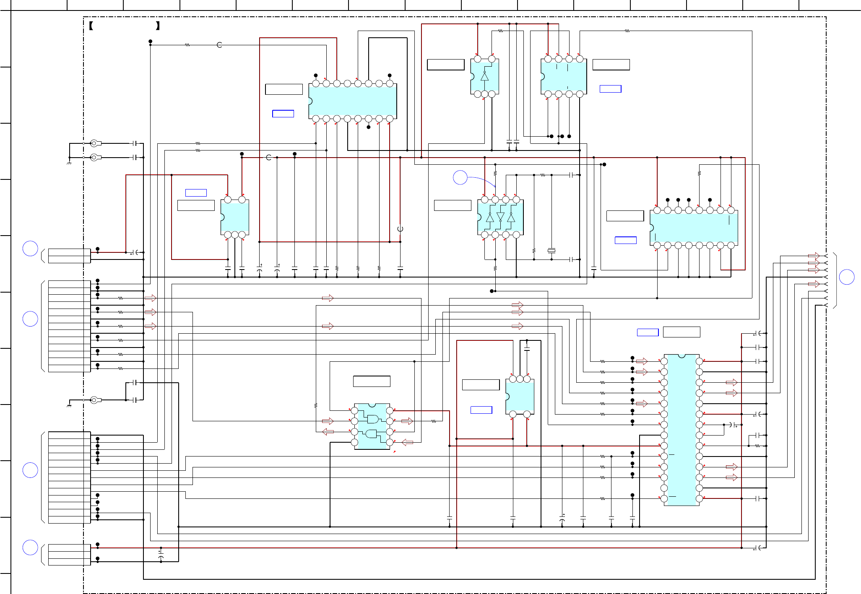Select the tall vertical 28-pin IC
This screenshot has width=861, height=594.
tap(682, 430)
